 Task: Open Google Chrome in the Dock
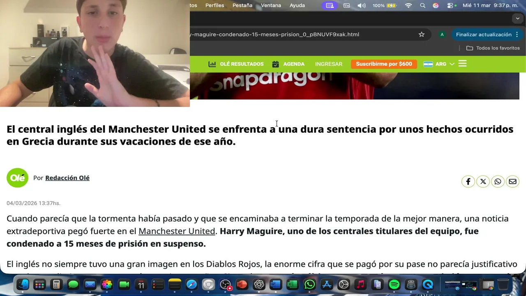208,284
